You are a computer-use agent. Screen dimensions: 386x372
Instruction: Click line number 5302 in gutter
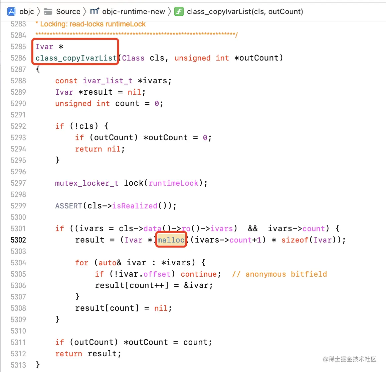pyautogui.click(x=18, y=240)
